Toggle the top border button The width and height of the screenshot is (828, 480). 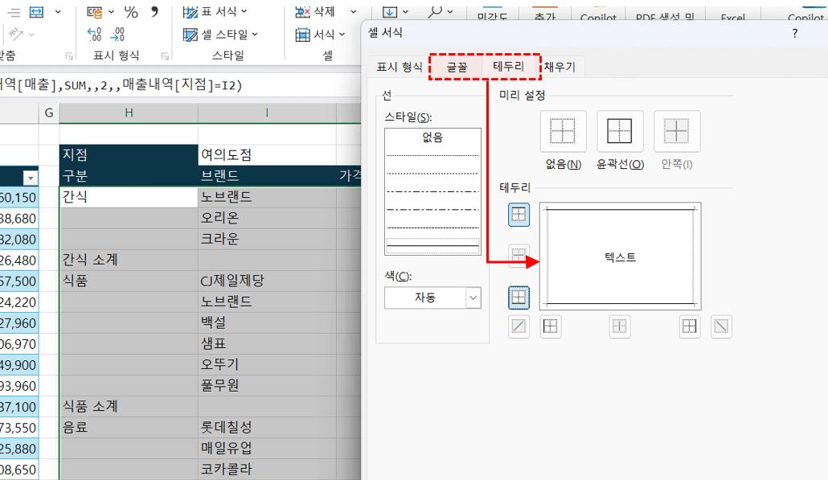point(519,214)
